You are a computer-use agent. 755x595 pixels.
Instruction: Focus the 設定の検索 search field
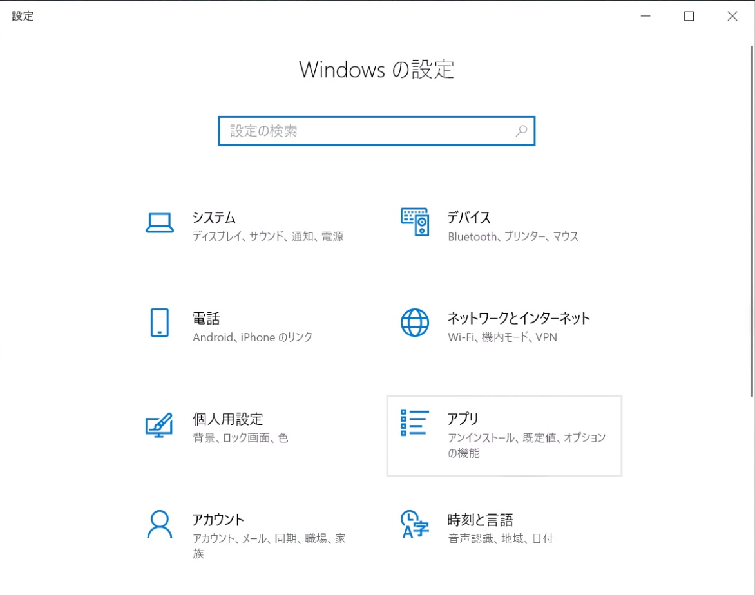point(377,131)
